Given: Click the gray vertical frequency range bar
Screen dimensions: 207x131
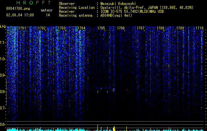Looking at the screenshot, I should 7,92.
